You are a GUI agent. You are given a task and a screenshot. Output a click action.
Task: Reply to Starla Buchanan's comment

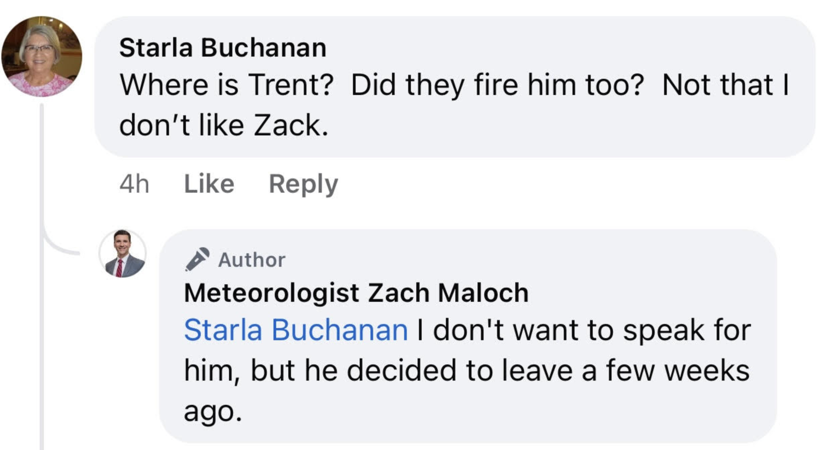(x=303, y=184)
